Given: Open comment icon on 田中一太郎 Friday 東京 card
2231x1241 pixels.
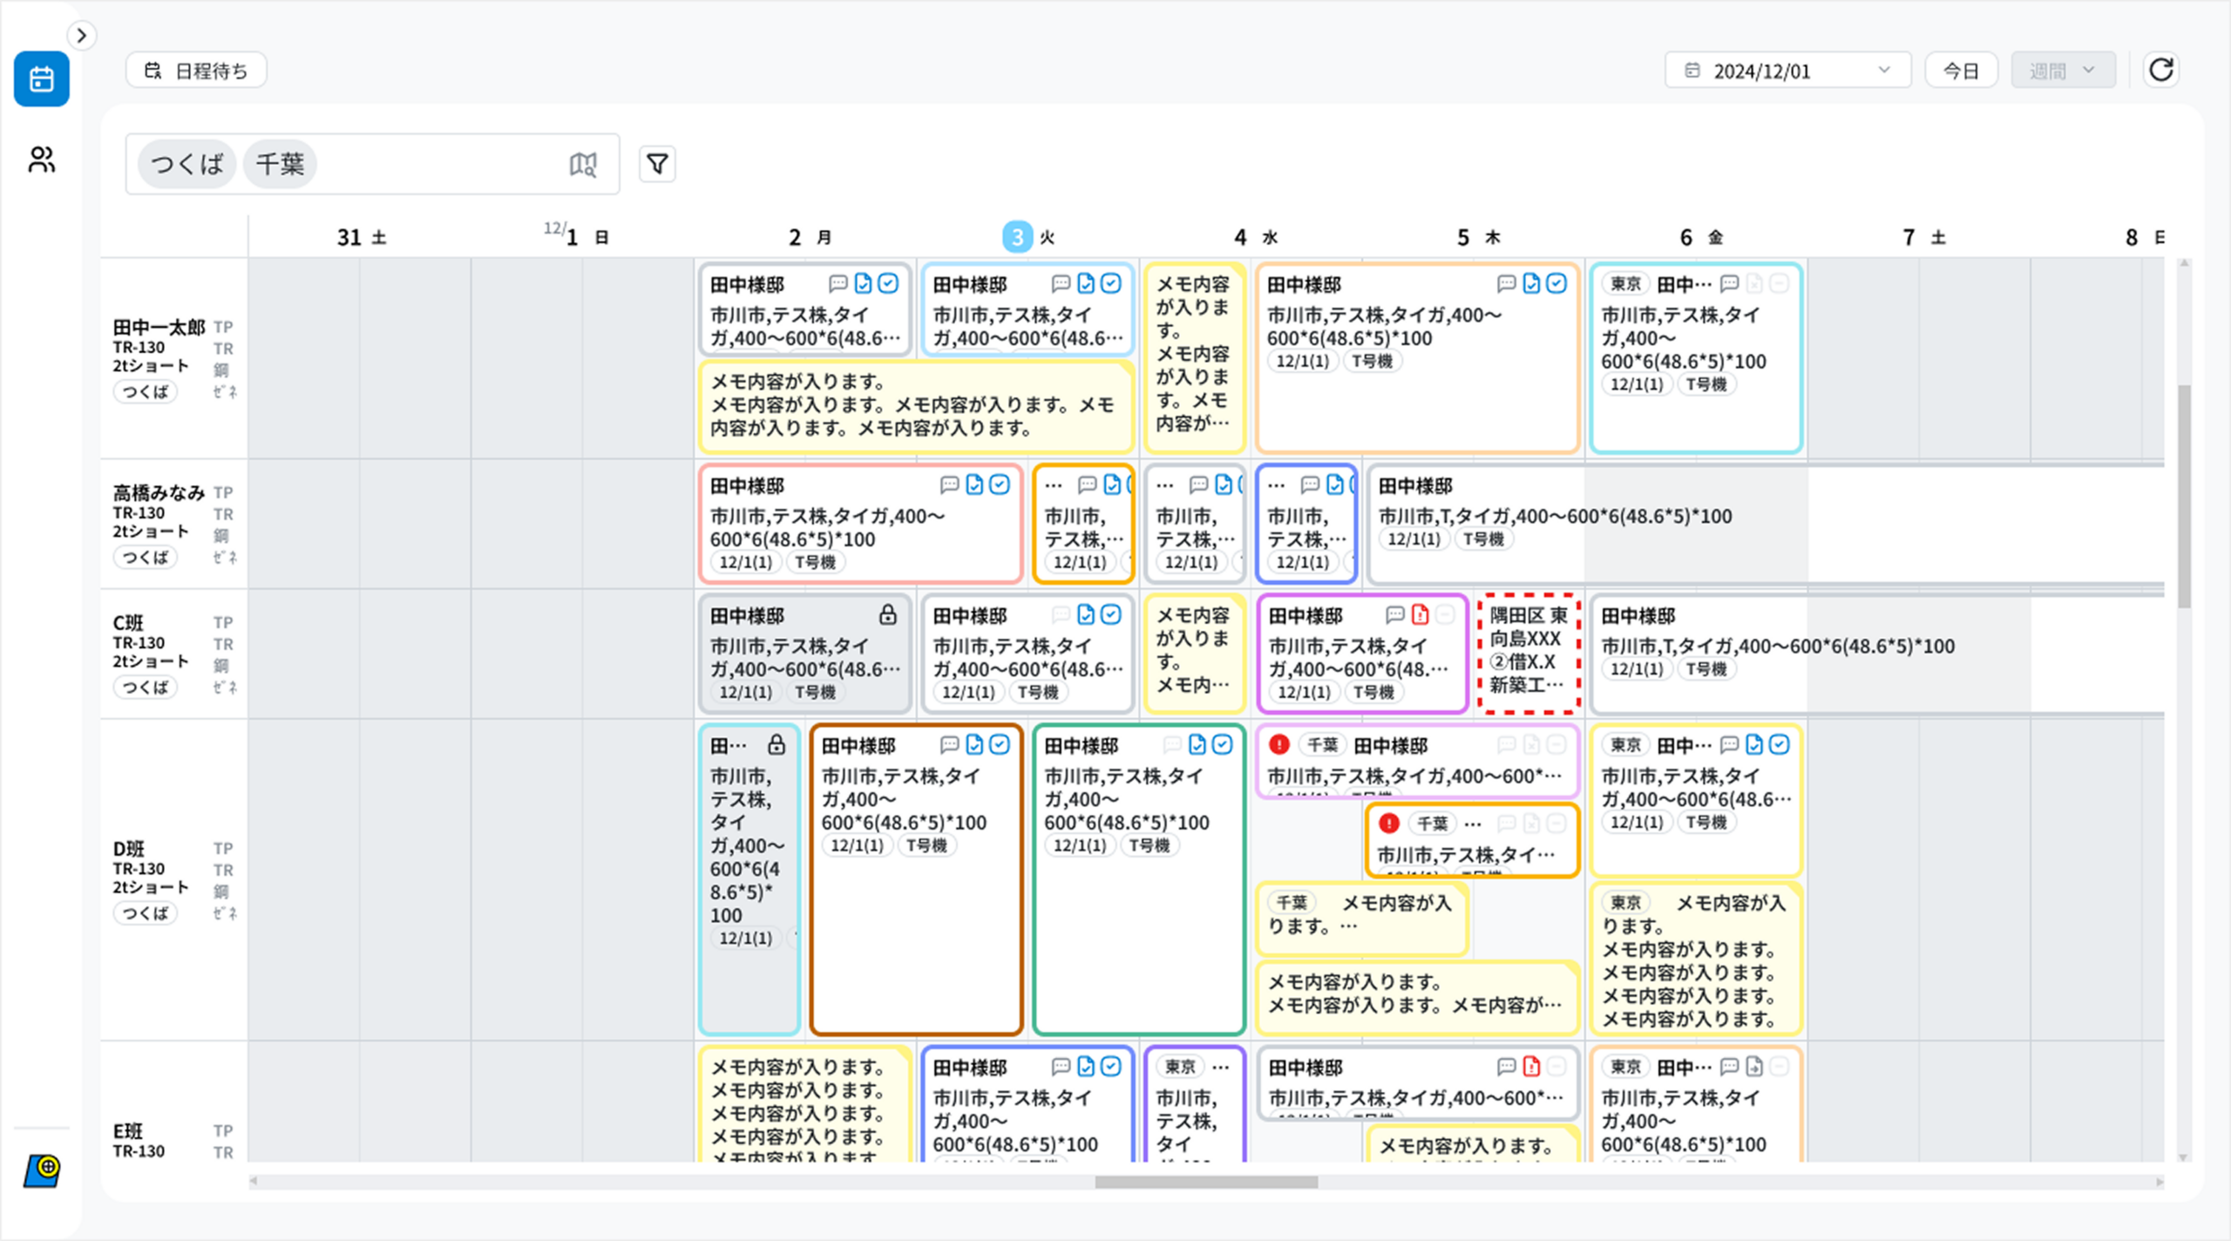Looking at the screenshot, I should [1729, 283].
